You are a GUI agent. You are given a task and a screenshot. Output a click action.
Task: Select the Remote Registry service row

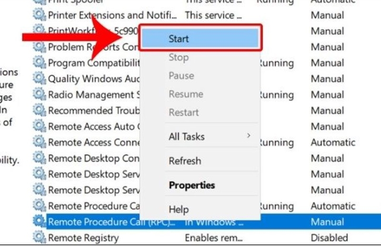point(207,237)
